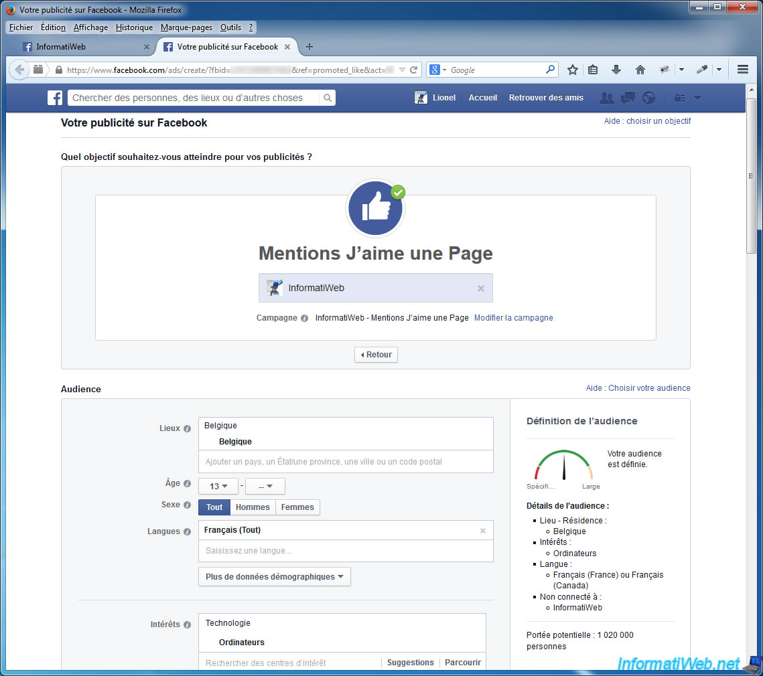Open Aide : Choisir votre audience

point(638,388)
